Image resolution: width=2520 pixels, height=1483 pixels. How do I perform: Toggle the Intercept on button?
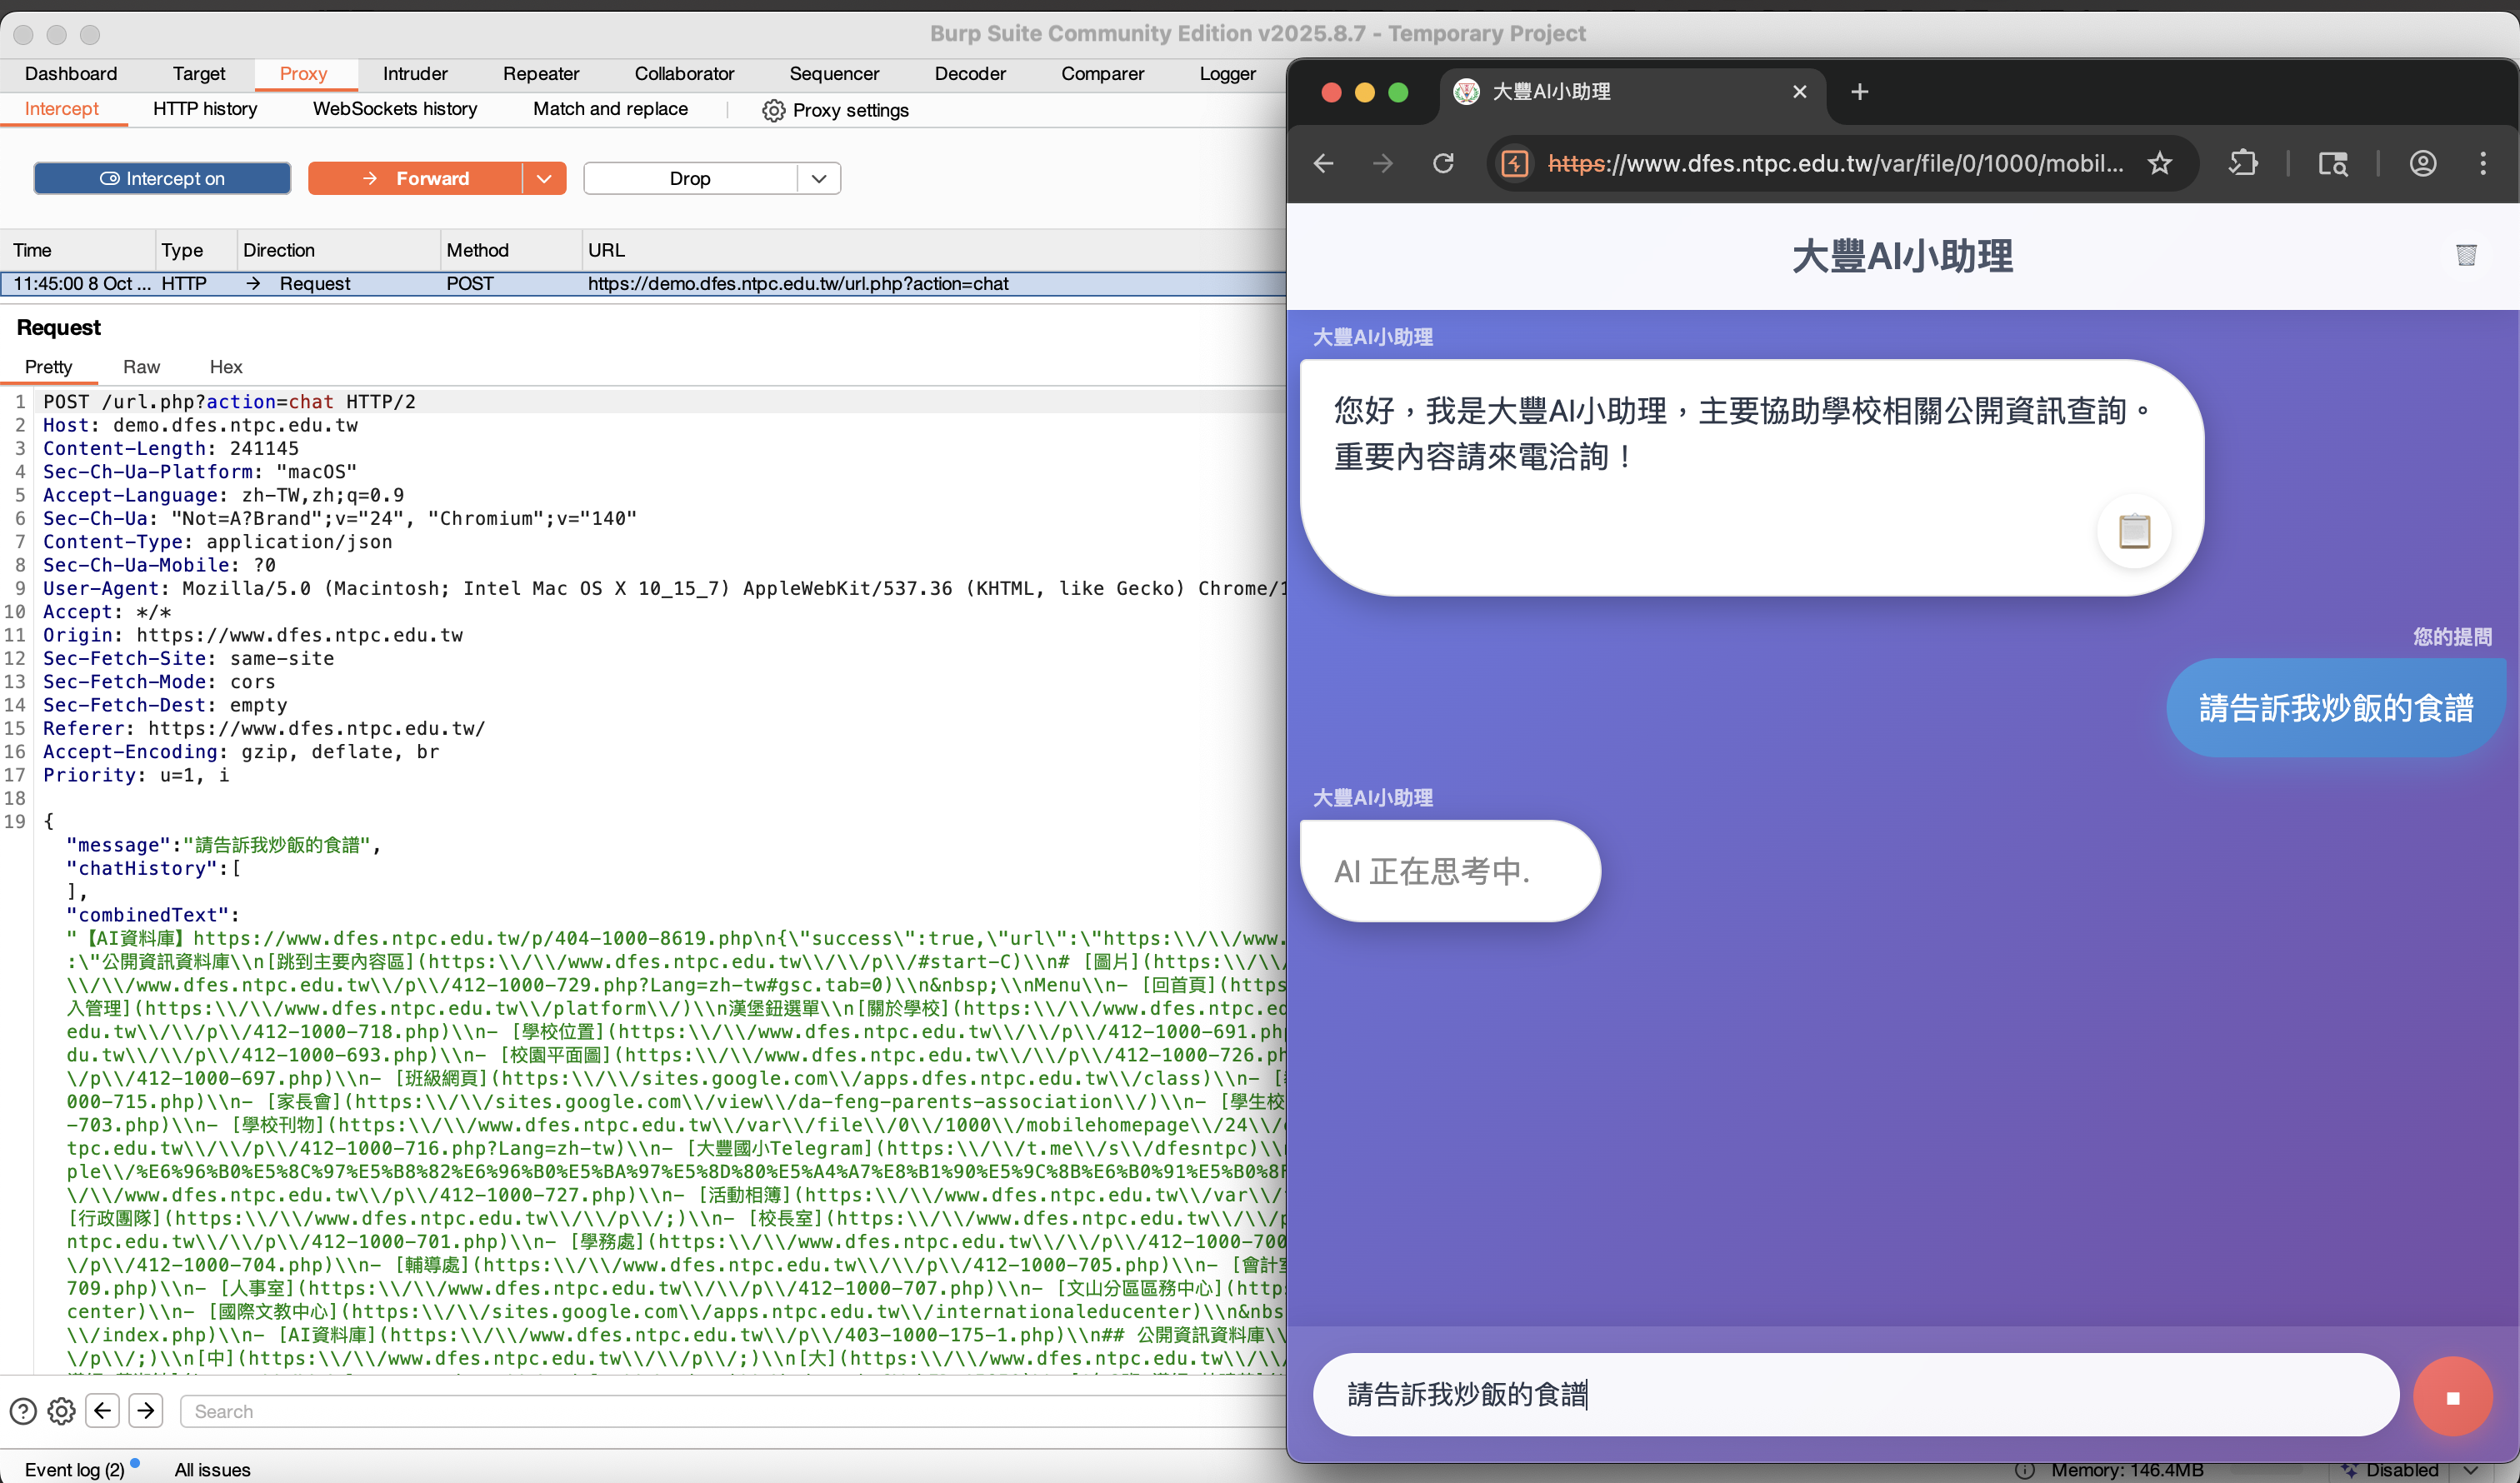[x=162, y=178]
